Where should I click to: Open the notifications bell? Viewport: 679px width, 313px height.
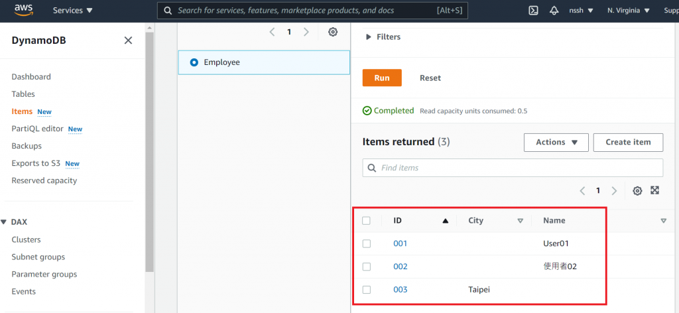point(554,11)
